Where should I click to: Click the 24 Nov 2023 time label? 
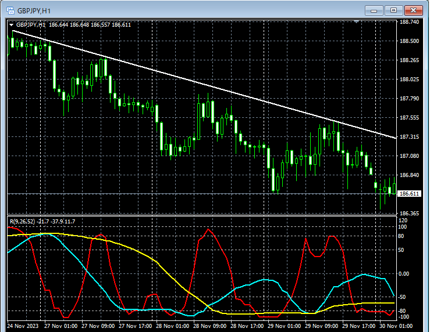coord(23,326)
